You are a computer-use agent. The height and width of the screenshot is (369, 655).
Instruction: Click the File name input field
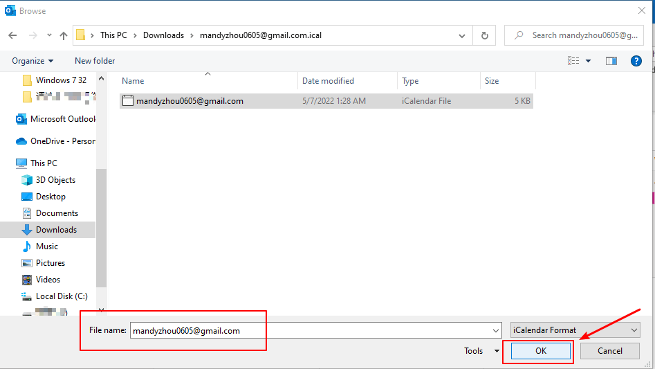coord(315,330)
